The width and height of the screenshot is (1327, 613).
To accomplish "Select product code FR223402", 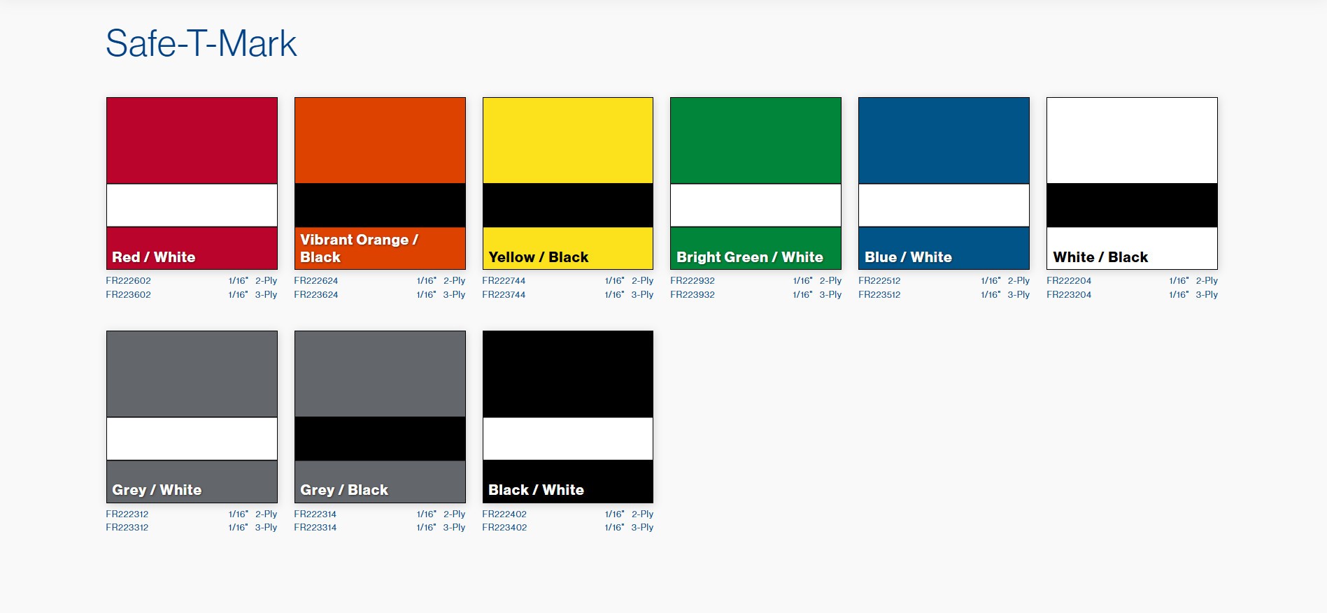I will (504, 528).
